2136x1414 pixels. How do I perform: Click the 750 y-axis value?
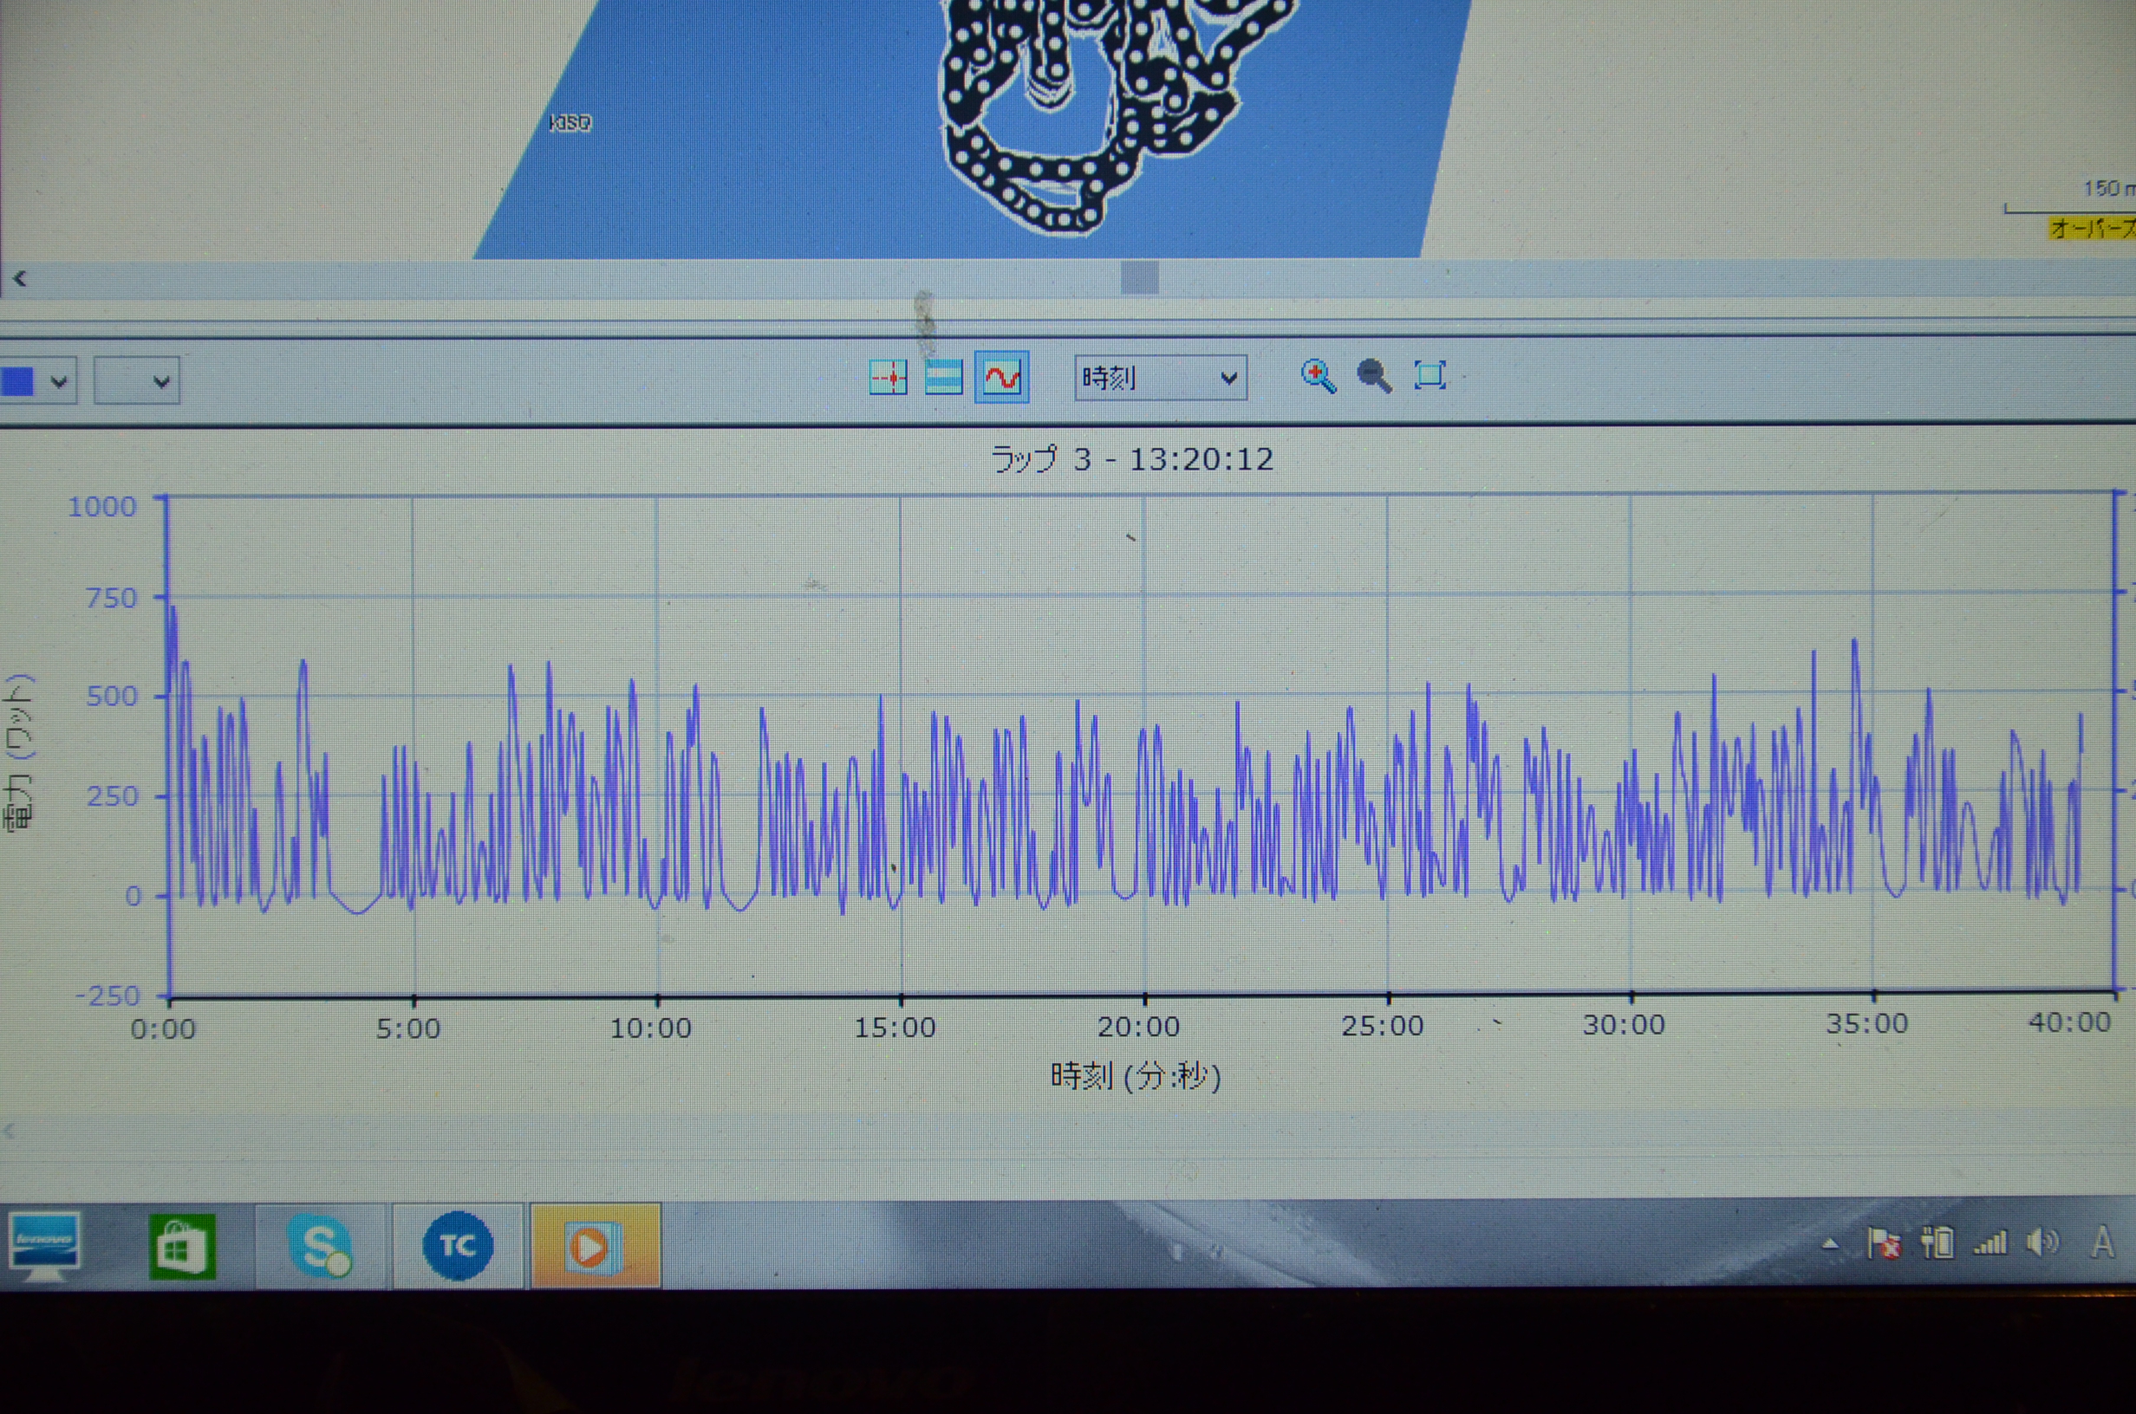coord(112,598)
